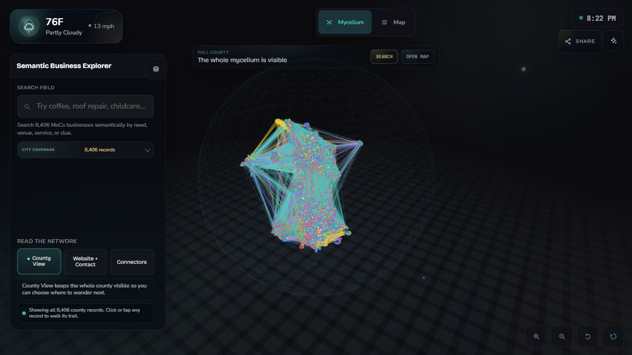Screen dimensions: 632x355
Task: Click the search magnifier icon in search field
Action: [x=27, y=106]
